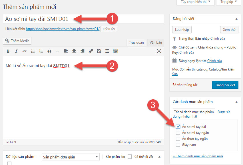Focus the product title input field
The height and width of the screenshot is (165, 243).
click(x=83, y=19)
